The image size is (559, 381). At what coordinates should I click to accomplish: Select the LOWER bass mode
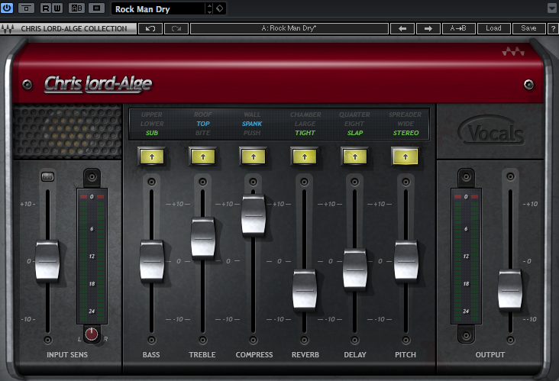[151, 124]
